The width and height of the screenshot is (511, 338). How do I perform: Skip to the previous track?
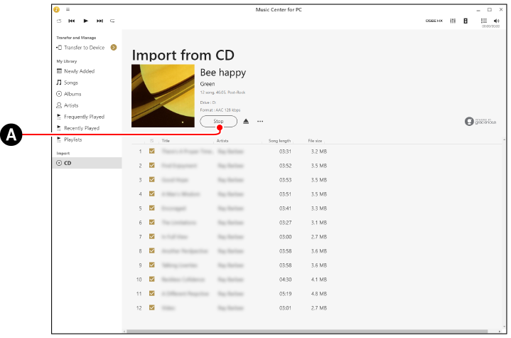tap(72, 21)
